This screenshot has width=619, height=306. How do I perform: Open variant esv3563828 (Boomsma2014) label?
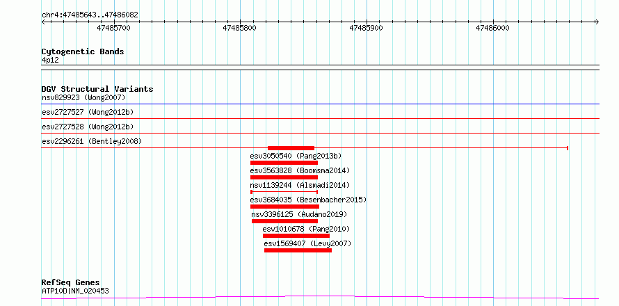click(300, 170)
